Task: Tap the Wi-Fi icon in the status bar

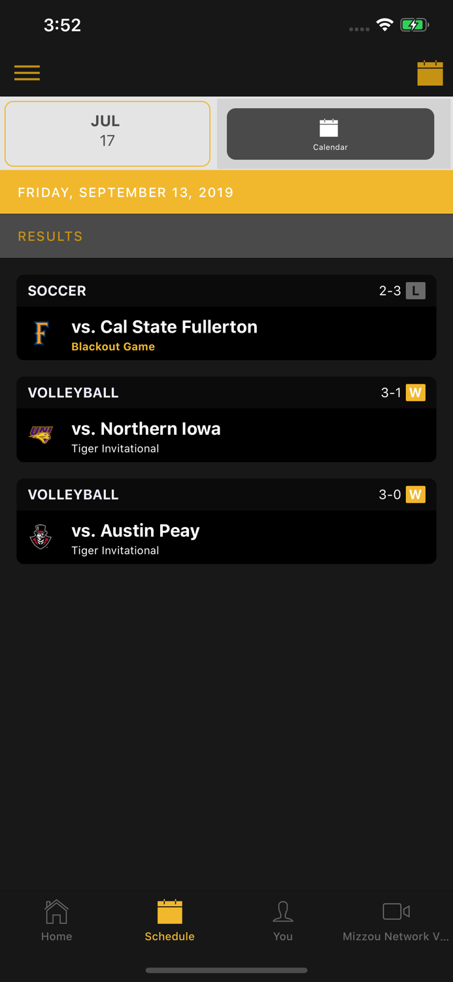Action: tap(384, 25)
